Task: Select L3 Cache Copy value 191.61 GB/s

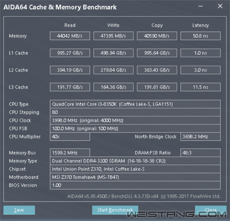Action: pyautogui.click(x=157, y=87)
